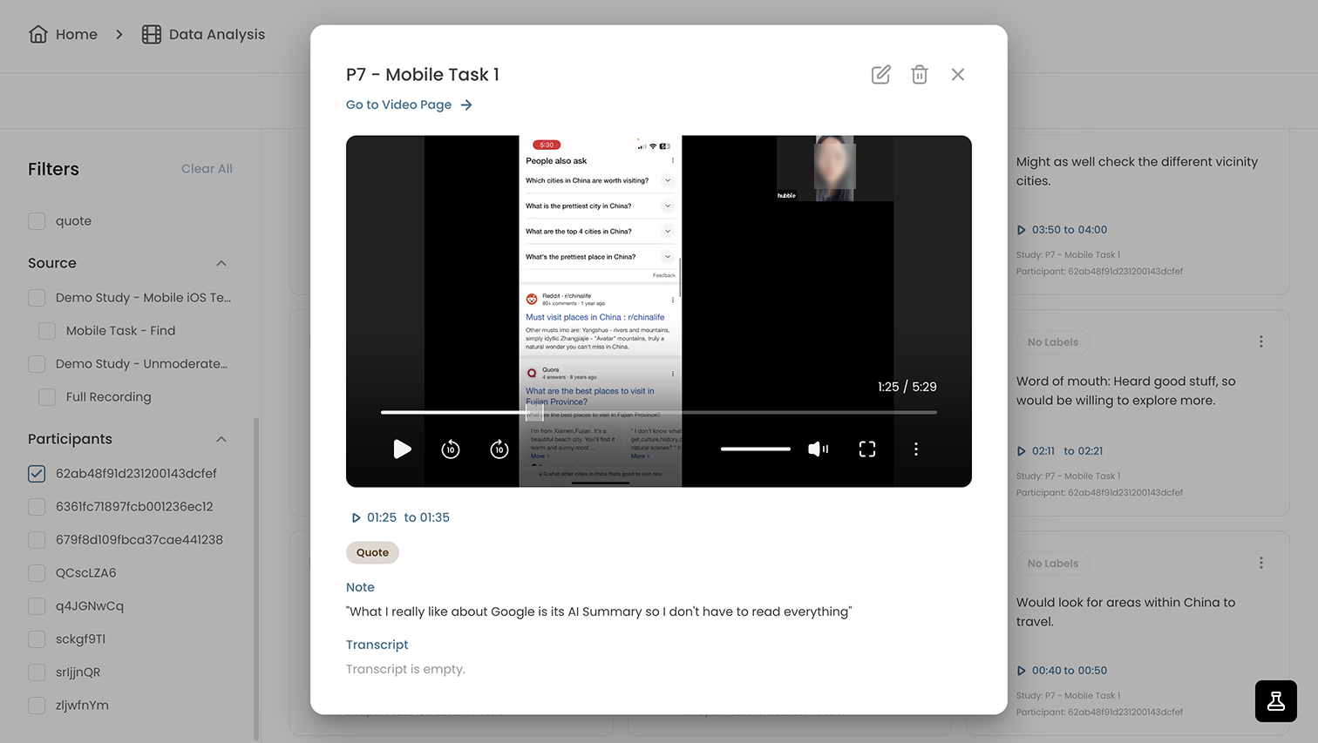Check participant srljjnQR

pyautogui.click(x=37, y=672)
